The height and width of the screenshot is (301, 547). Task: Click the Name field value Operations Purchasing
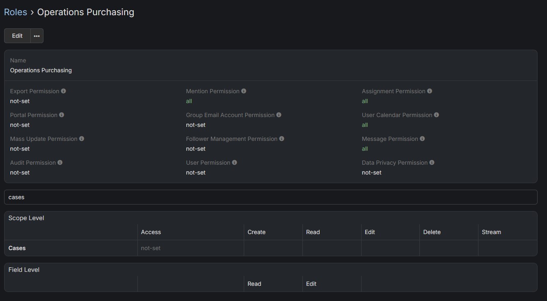(41, 70)
